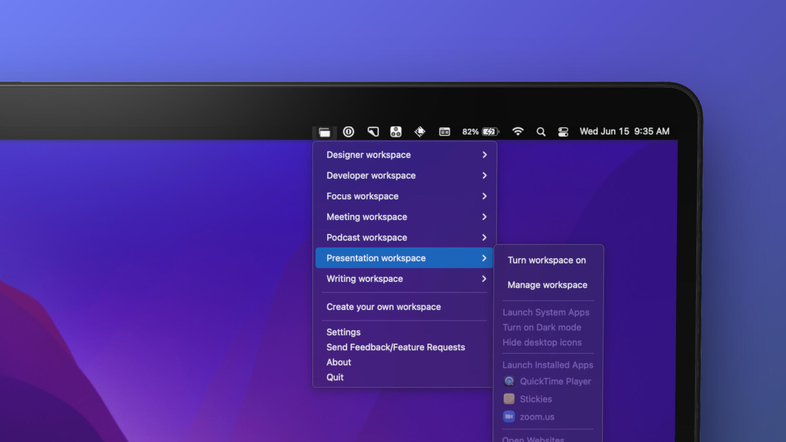Image resolution: width=786 pixels, height=442 pixels.
Task: Click Manage workspace
Action: [547, 285]
